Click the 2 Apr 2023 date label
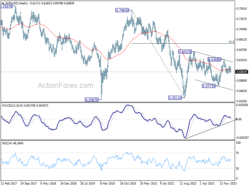Viewport: 249px width, 187px height. tap(208, 184)
